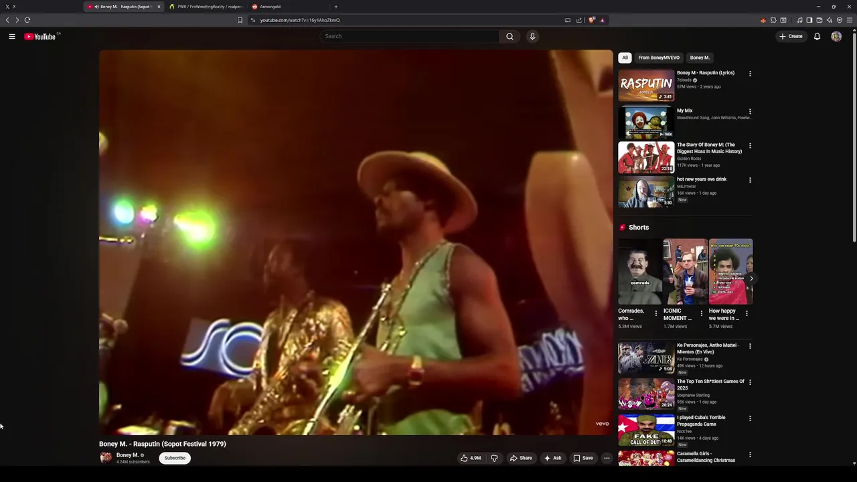
Task: Open the Boney M. channel name link
Action: (x=127, y=455)
